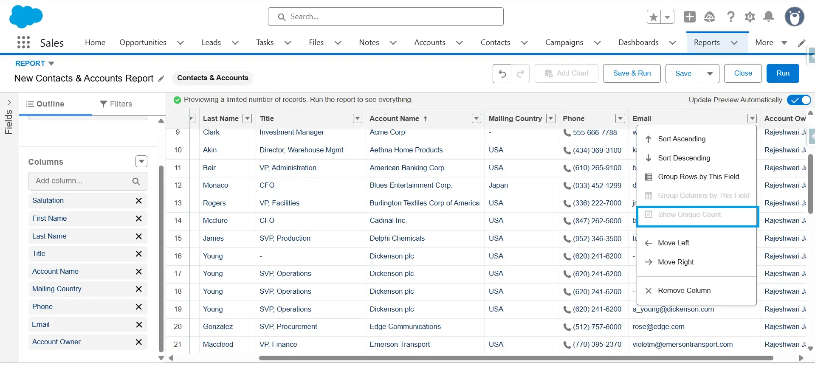Image resolution: width=815 pixels, height=368 pixels.
Task: Remove the Phone column with X
Action: click(x=139, y=307)
